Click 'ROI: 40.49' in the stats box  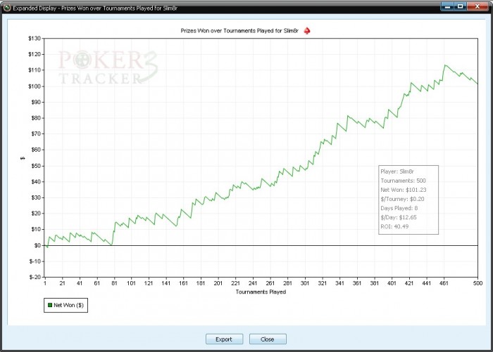[x=394, y=226]
